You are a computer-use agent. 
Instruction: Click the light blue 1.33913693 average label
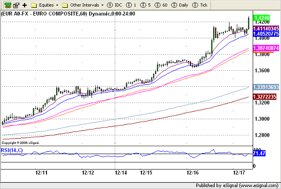pos(266,87)
